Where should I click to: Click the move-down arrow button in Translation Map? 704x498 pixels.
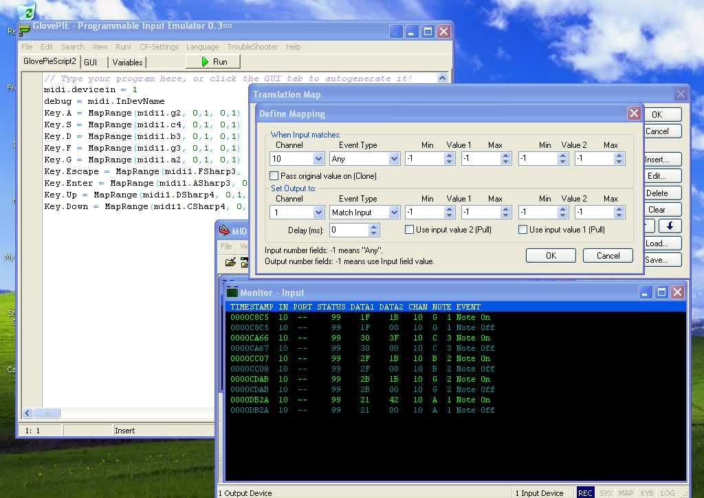pyautogui.click(x=670, y=226)
